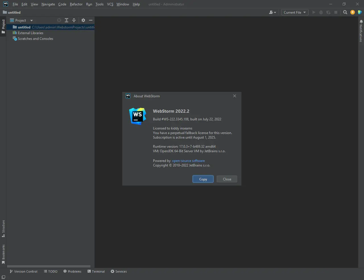Open the Code With Me user menu
364x280 pixels.
(x=272, y=12)
